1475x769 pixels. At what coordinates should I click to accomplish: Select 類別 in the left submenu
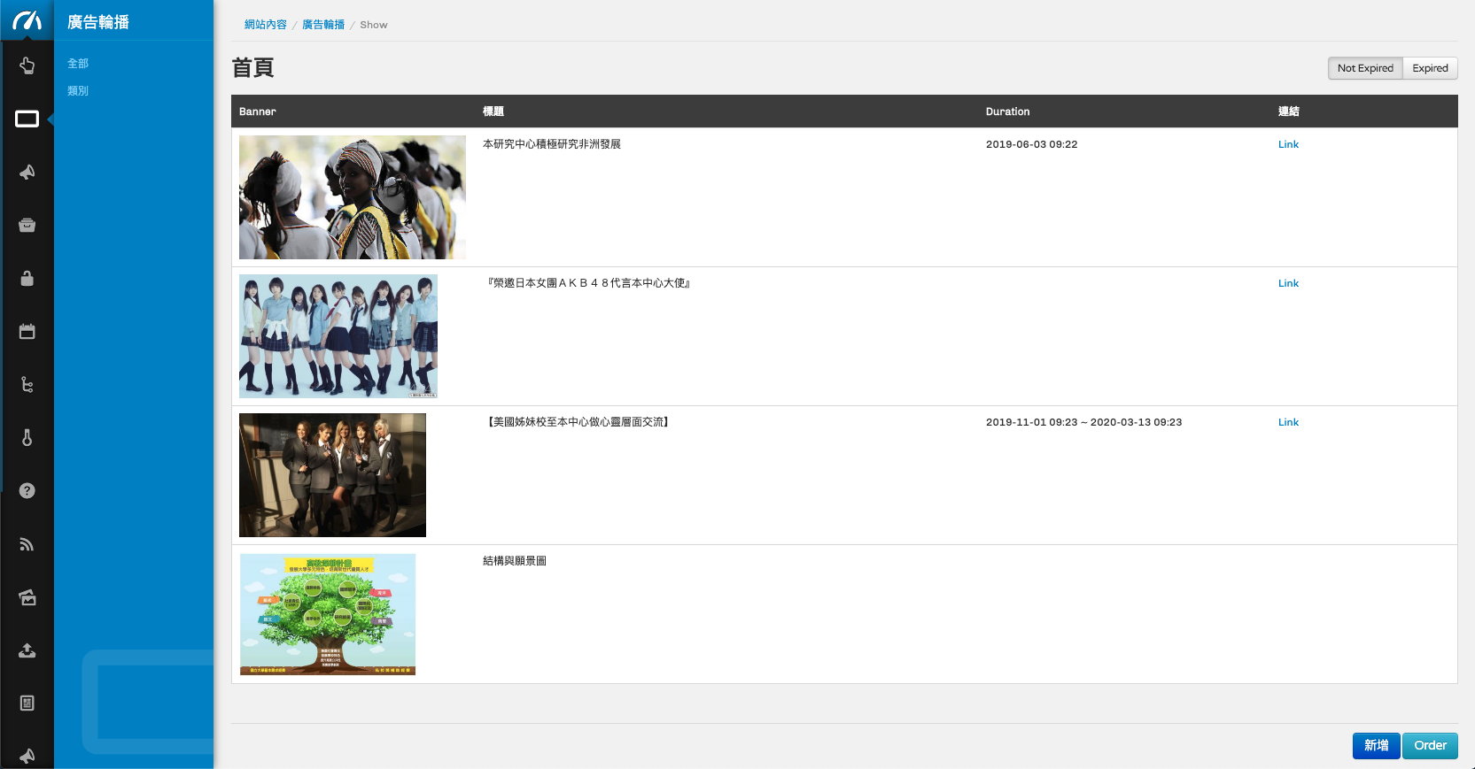[78, 91]
